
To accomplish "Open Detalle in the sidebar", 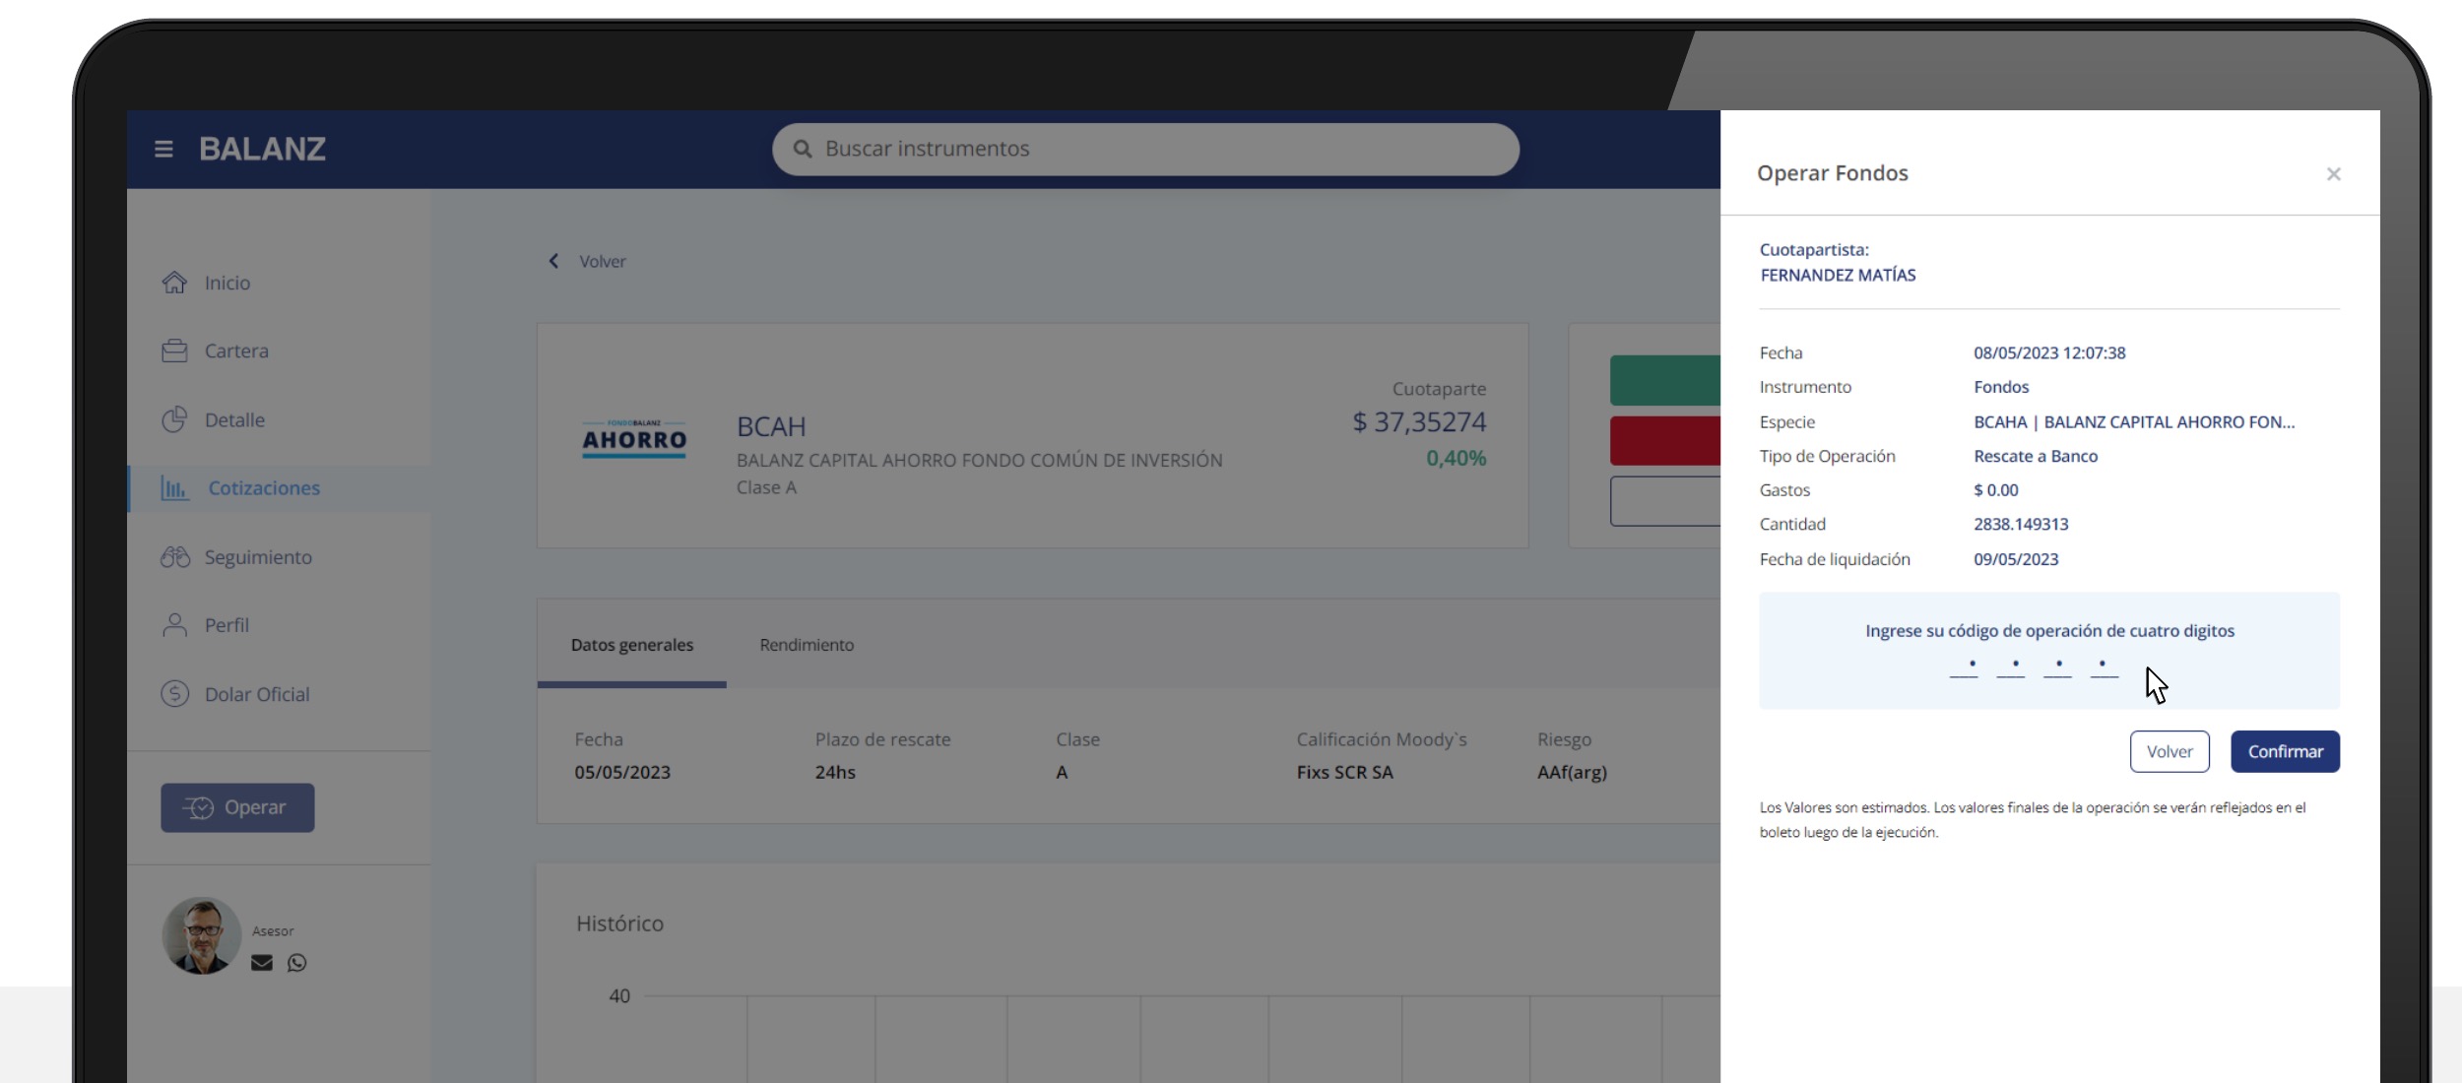I will (x=234, y=419).
